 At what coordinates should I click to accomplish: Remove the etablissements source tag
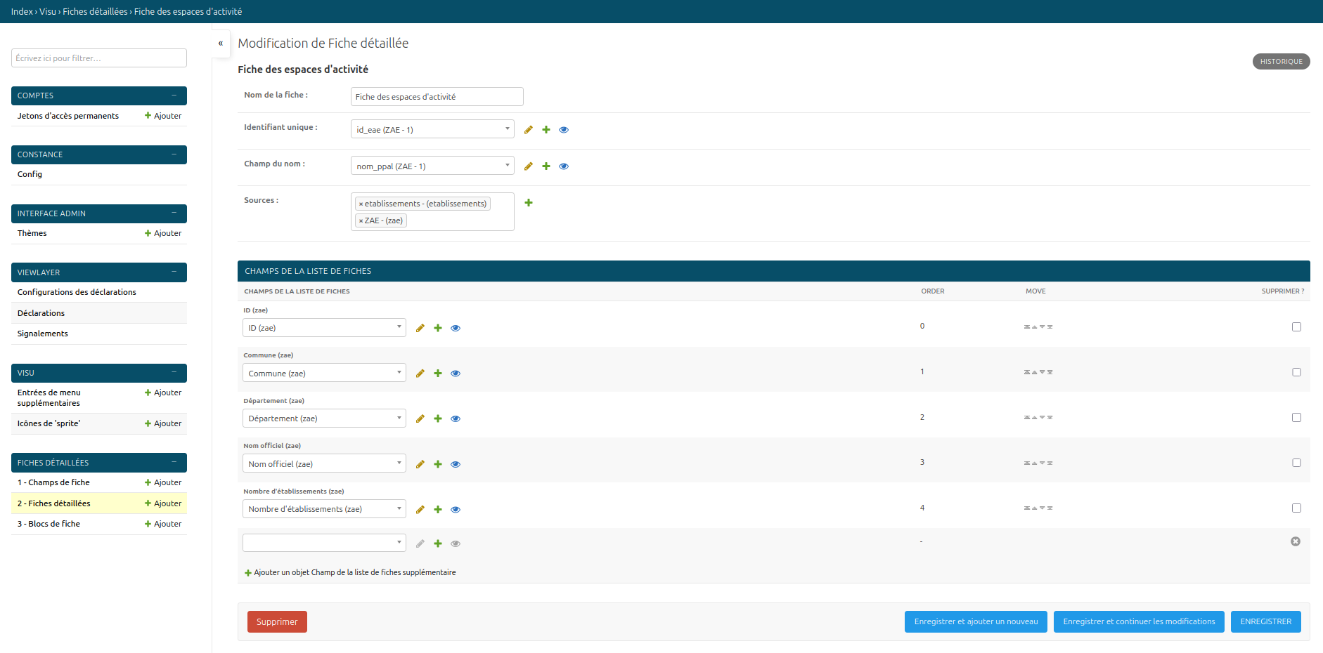pyautogui.click(x=361, y=204)
